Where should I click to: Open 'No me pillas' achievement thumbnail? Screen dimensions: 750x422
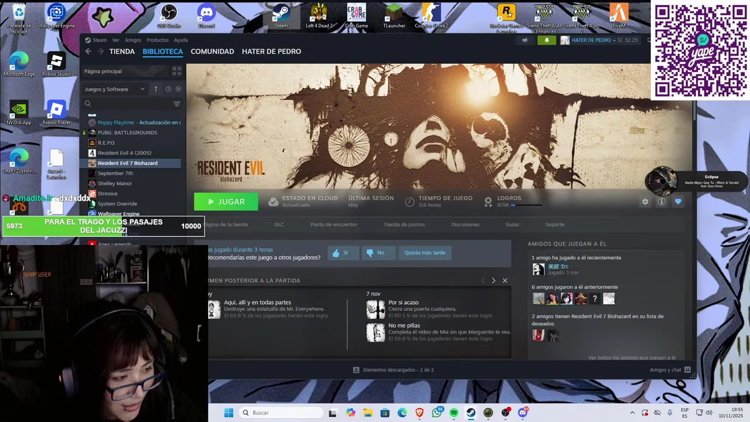(376, 332)
